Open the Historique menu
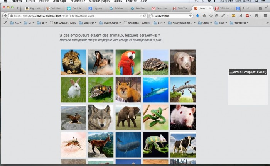This screenshot has width=270, height=166. 78,1
